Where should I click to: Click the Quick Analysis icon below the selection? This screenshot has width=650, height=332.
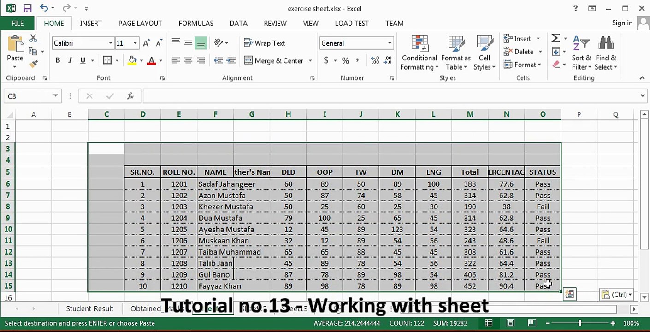point(570,294)
